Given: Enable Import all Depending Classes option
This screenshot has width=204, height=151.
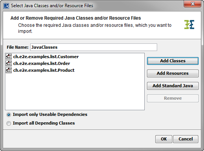Looking at the screenshot, I should [9, 123].
